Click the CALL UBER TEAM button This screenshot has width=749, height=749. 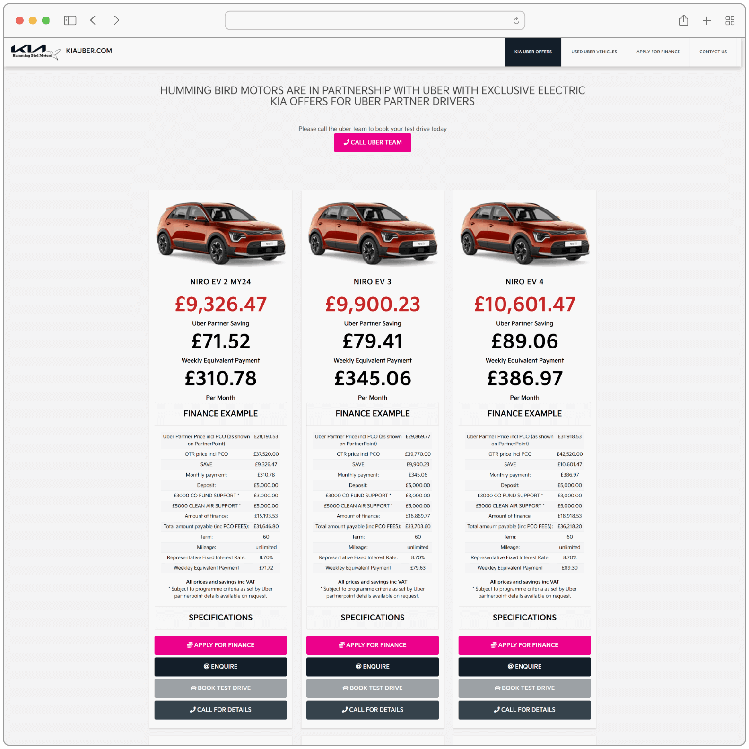(373, 142)
